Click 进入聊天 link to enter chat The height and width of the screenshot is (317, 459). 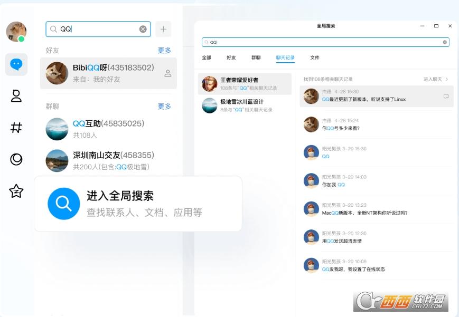(433, 79)
